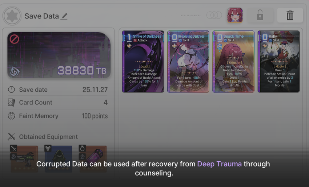The image size is (309, 187).
Task: Click the swirl icon on the data banner
Action: point(15,71)
